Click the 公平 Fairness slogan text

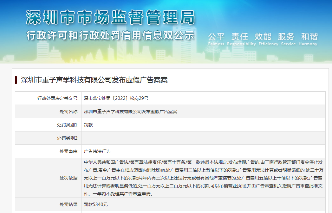[x=216, y=39]
